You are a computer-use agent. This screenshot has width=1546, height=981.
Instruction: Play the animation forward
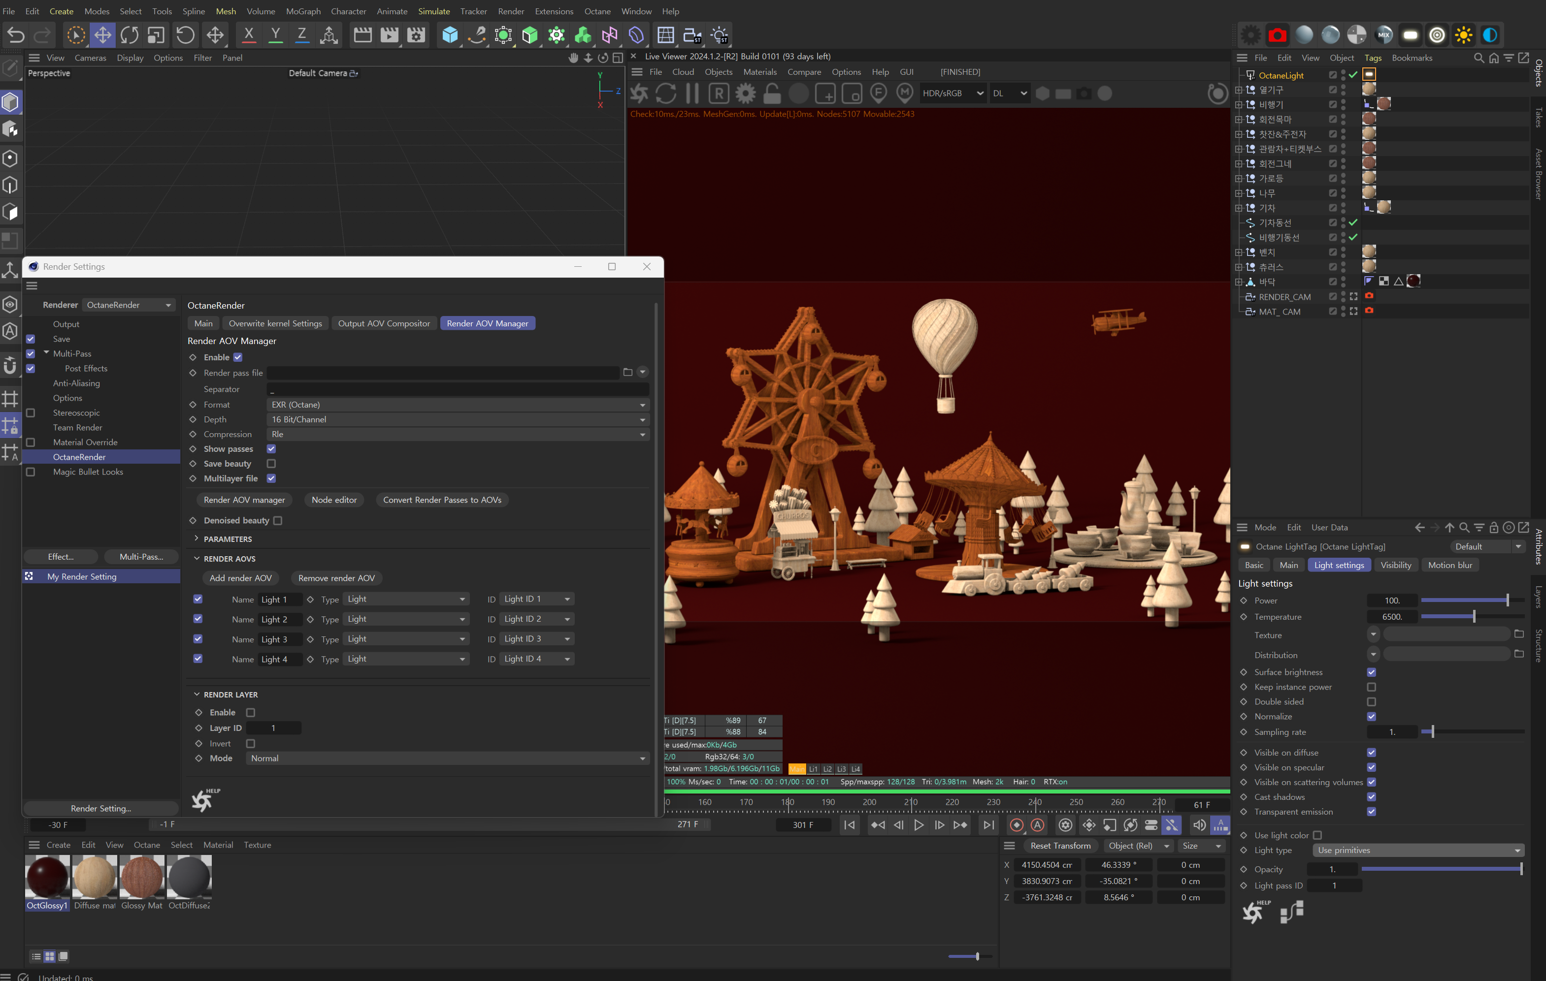click(919, 825)
